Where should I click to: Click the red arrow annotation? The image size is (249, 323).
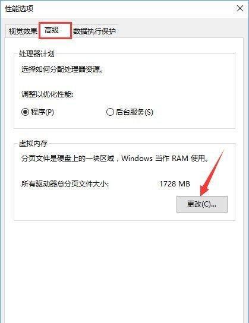(x=212, y=173)
